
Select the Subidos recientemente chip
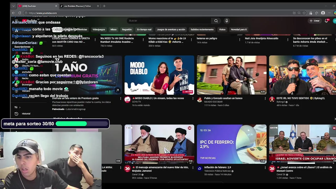(202, 30)
